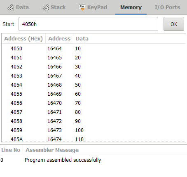Focus the Start address input field
Image resolution: width=187 pixels, height=177 pixels.
coord(88,24)
